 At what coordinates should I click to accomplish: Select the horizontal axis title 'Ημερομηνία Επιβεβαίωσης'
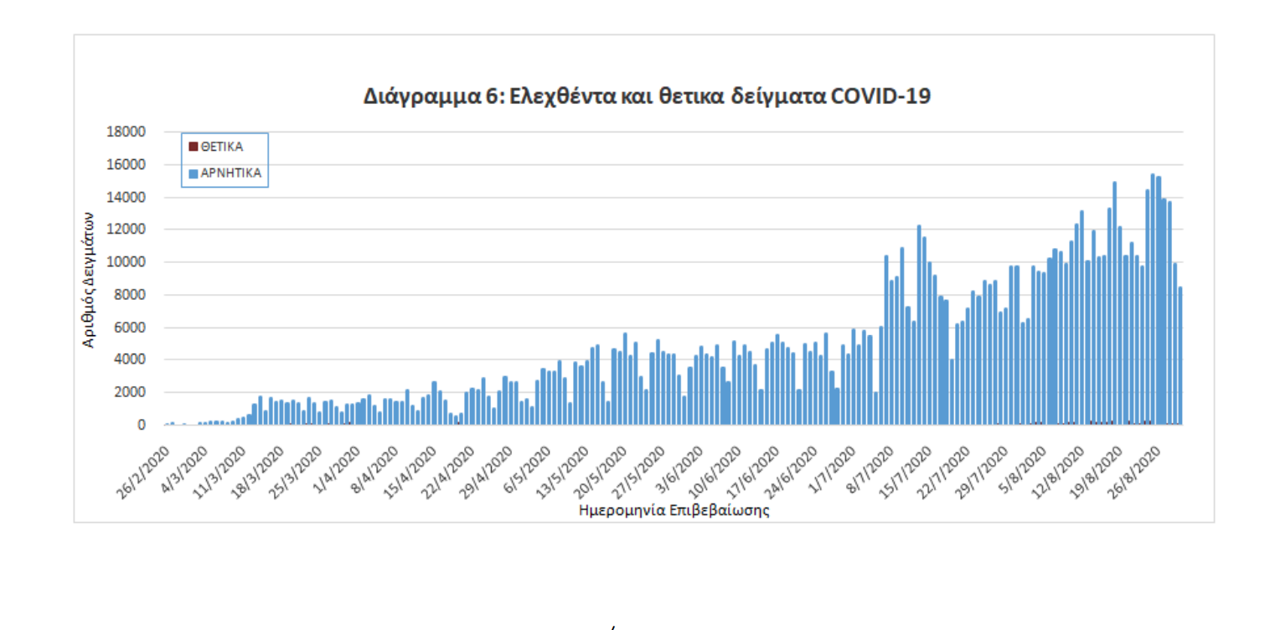tap(674, 509)
